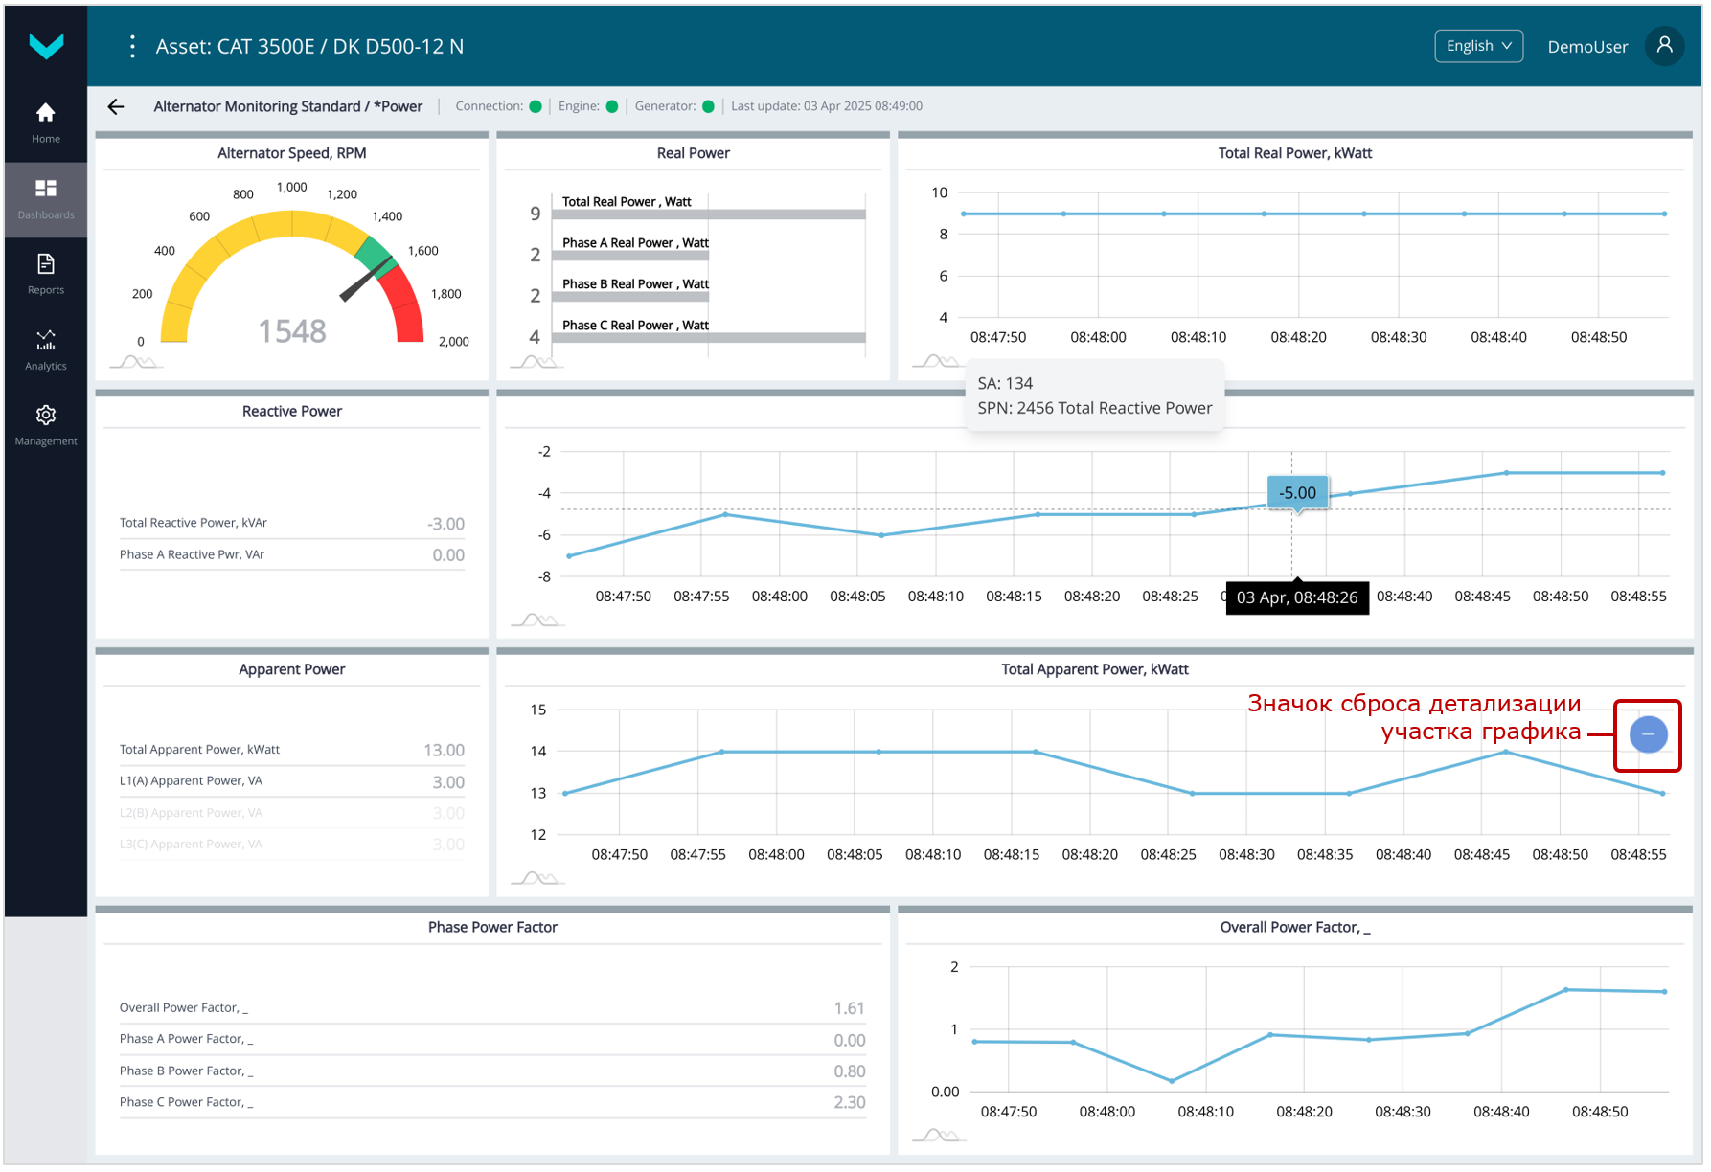Open Analytics in the sidebar

click(x=45, y=349)
